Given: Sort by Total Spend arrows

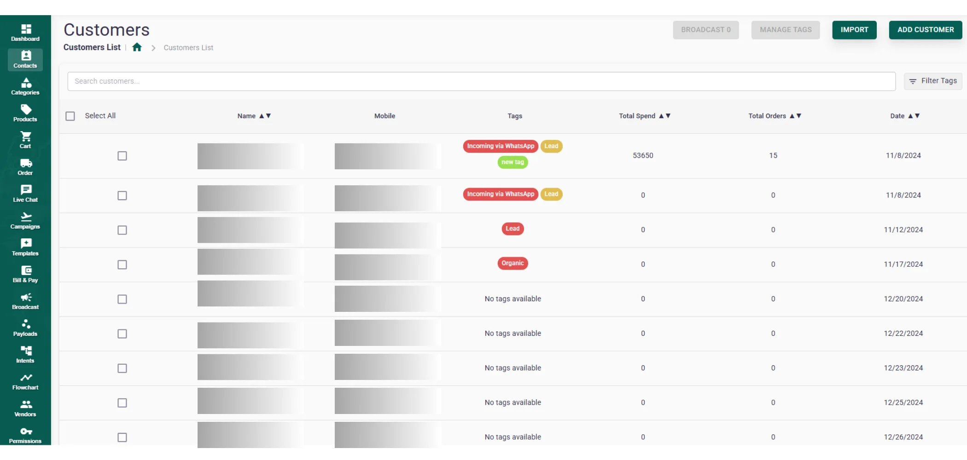Looking at the screenshot, I should click(664, 116).
